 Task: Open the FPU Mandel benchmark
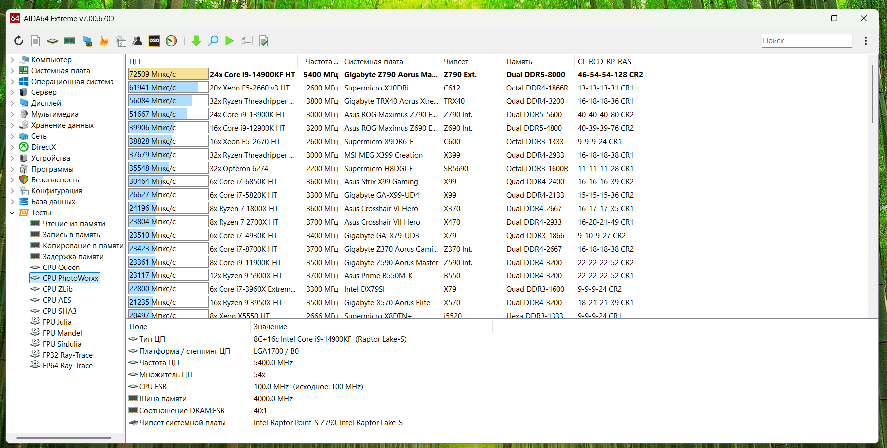[x=62, y=333]
